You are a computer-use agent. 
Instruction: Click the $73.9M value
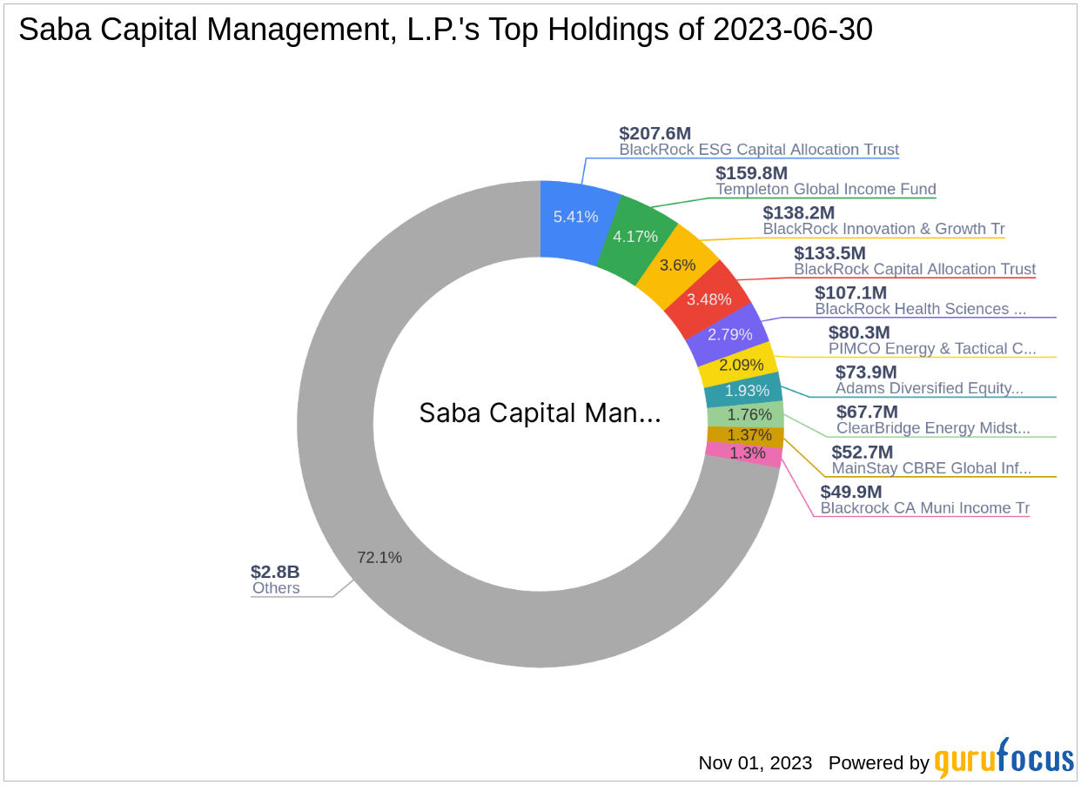866,372
